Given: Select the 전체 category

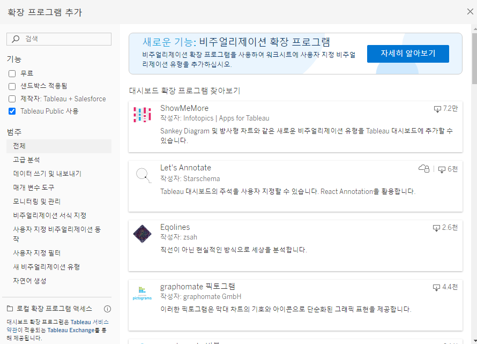Looking at the screenshot, I should coord(59,146).
